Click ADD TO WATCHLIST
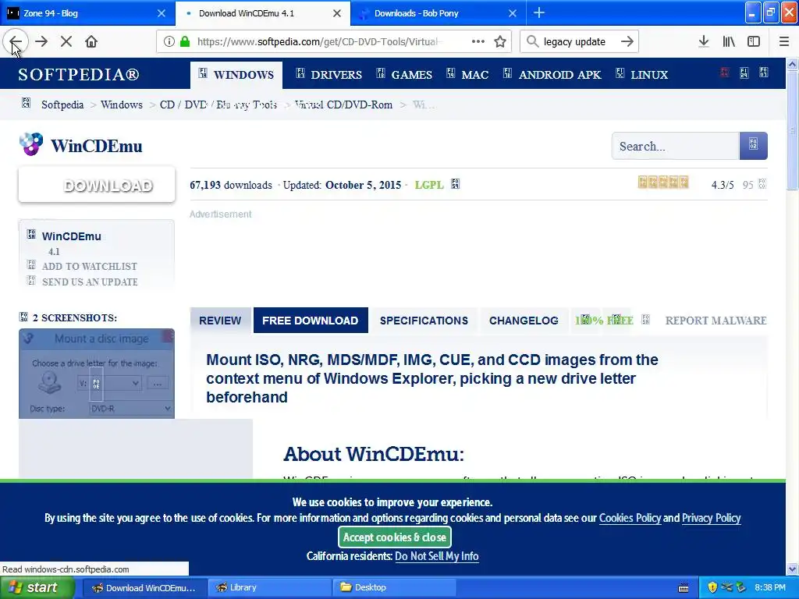This screenshot has width=799, height=599. coord(89,267)
